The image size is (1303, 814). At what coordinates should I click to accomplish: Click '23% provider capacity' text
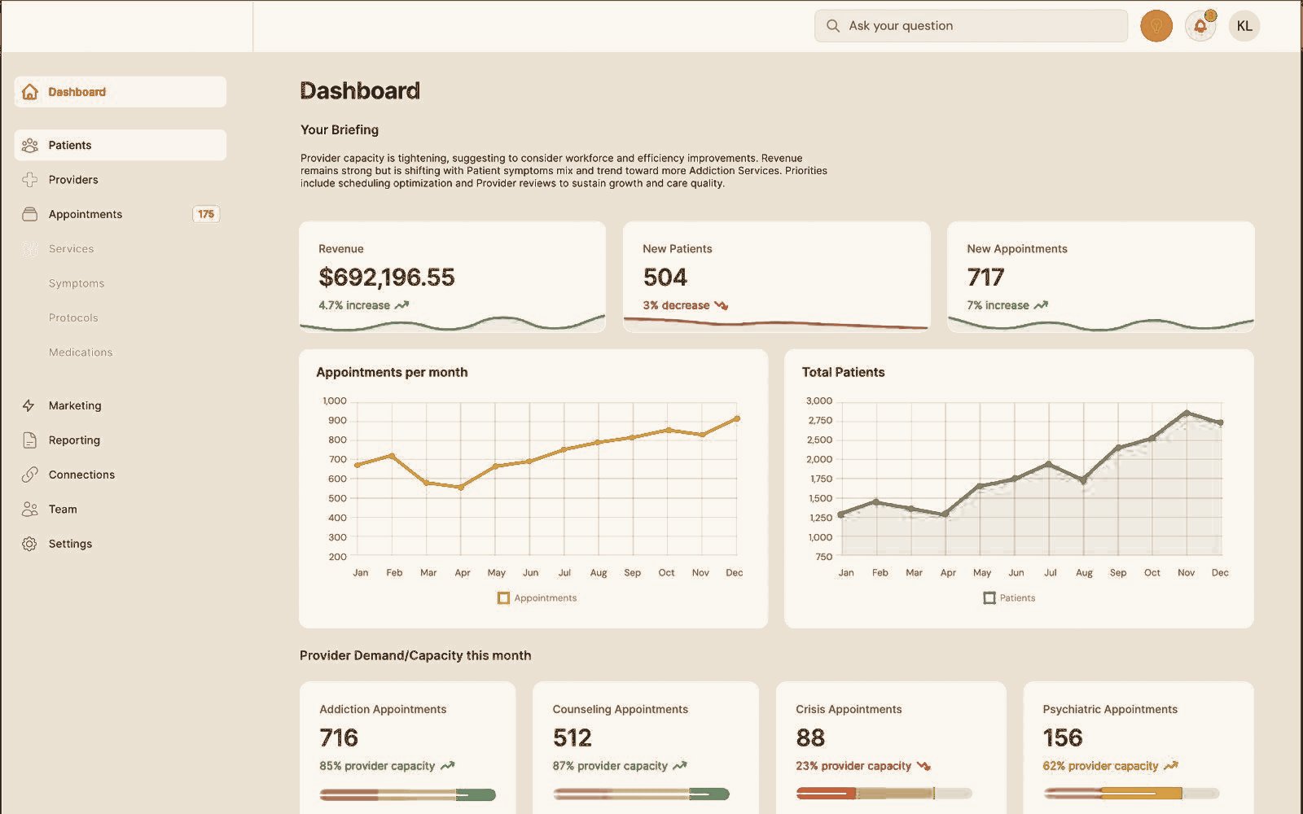[x=853, y=766]
